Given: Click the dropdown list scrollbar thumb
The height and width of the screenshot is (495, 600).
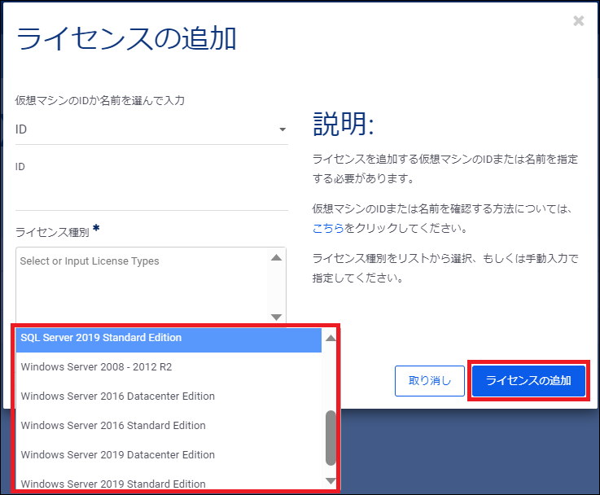Looking at the screenshot, I should tap(331, 438).
